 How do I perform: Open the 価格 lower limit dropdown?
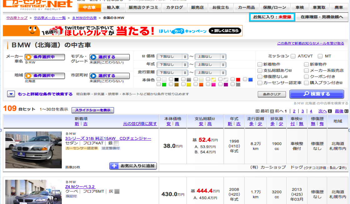172,57
